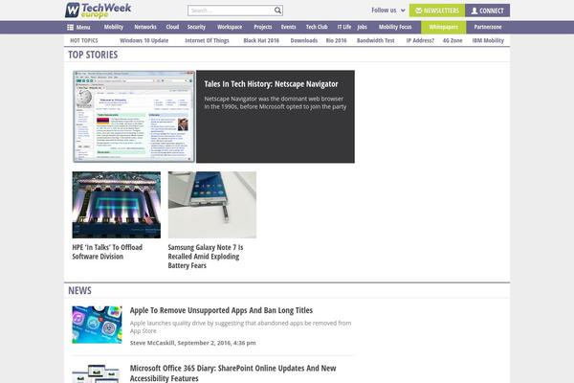
Task: Open the IBM Mobility hot topic
Action: click(x=488, y=40)
